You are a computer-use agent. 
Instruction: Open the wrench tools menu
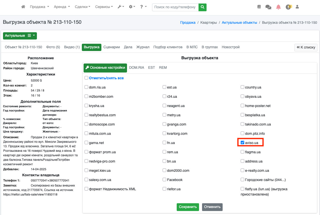[x=121, y=7]
